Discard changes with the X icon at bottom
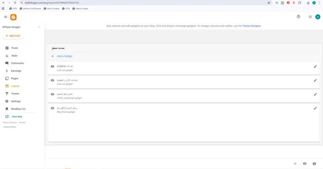The height and width of the screenshot is (169, 323). [x=295, y=164]
